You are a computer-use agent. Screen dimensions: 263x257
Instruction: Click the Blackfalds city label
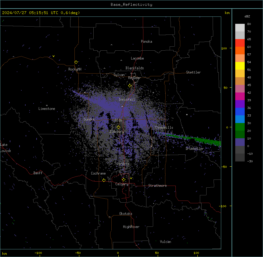[135, 68]
